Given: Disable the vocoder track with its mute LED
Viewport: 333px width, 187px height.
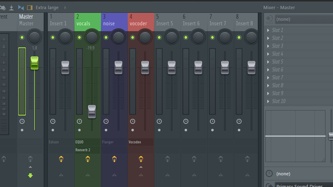Looking at the screenshot, I should point(133,38).
